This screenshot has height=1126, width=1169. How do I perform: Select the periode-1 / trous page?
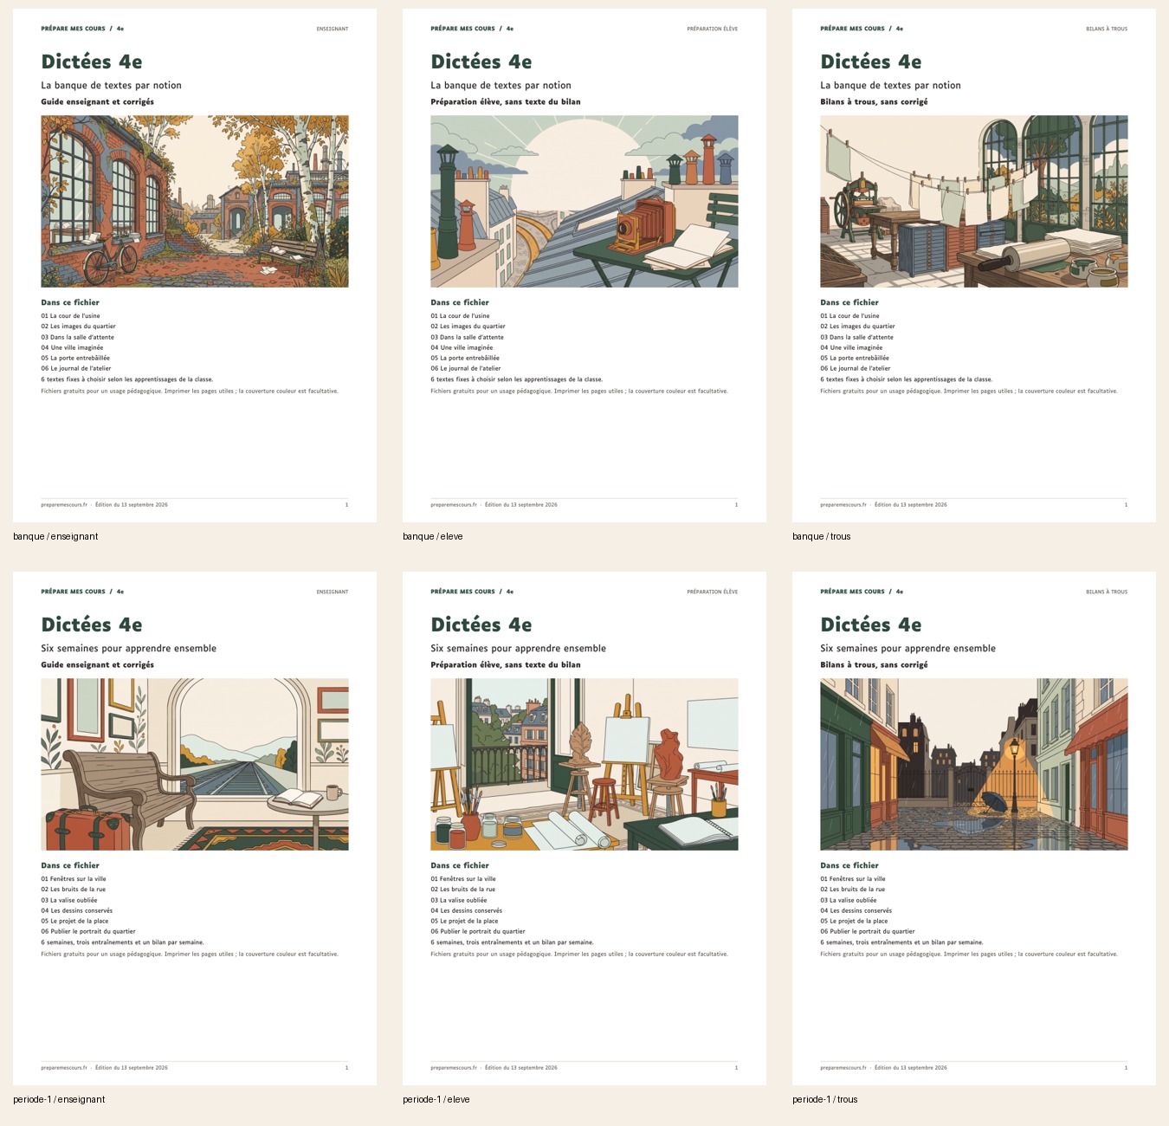point(974,828)
